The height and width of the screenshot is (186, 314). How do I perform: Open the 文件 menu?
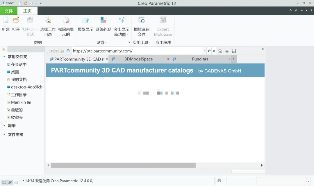[x=9, y=11]
